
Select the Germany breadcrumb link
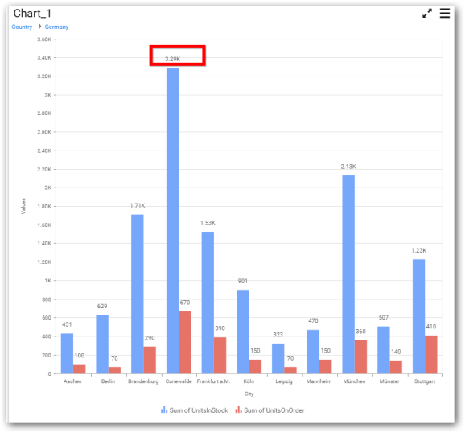click(56, 27)
